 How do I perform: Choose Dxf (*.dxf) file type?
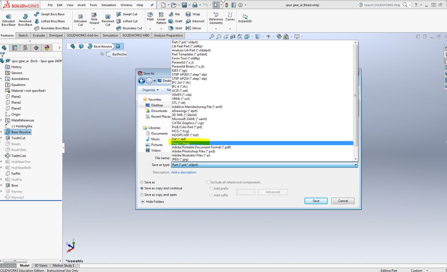coord(262,139)
